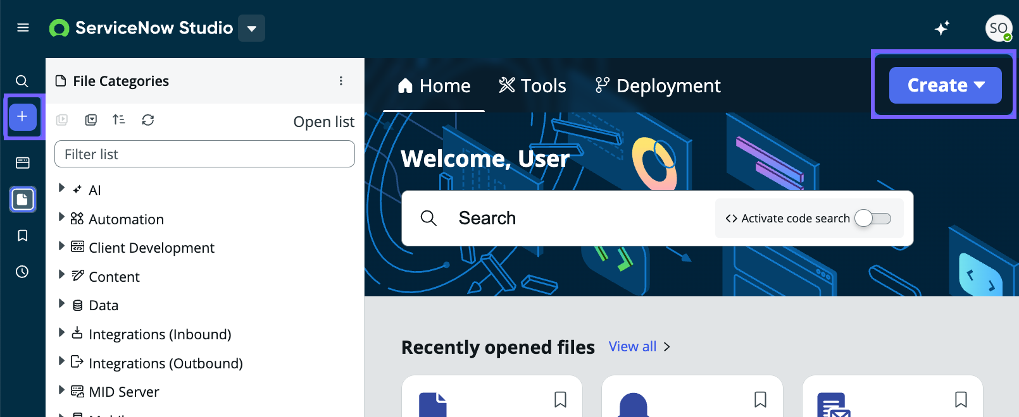Open File Categories more options menu
This screenshot has width=1019, height=417.
[341, 81]
